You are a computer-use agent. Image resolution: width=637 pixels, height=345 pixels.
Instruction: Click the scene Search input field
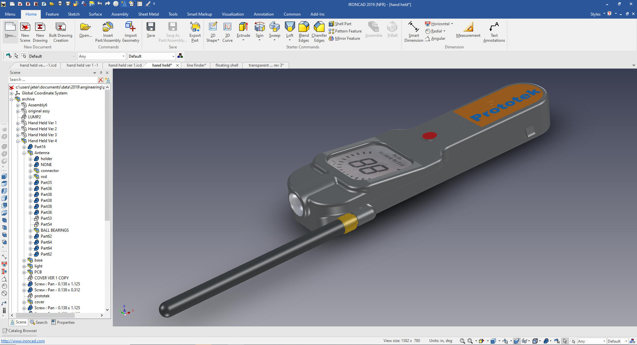tap(53, 80)
